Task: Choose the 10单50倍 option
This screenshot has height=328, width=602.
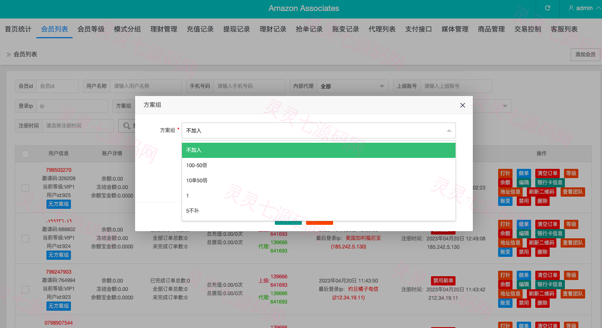Action: click(x=319, y=181)
